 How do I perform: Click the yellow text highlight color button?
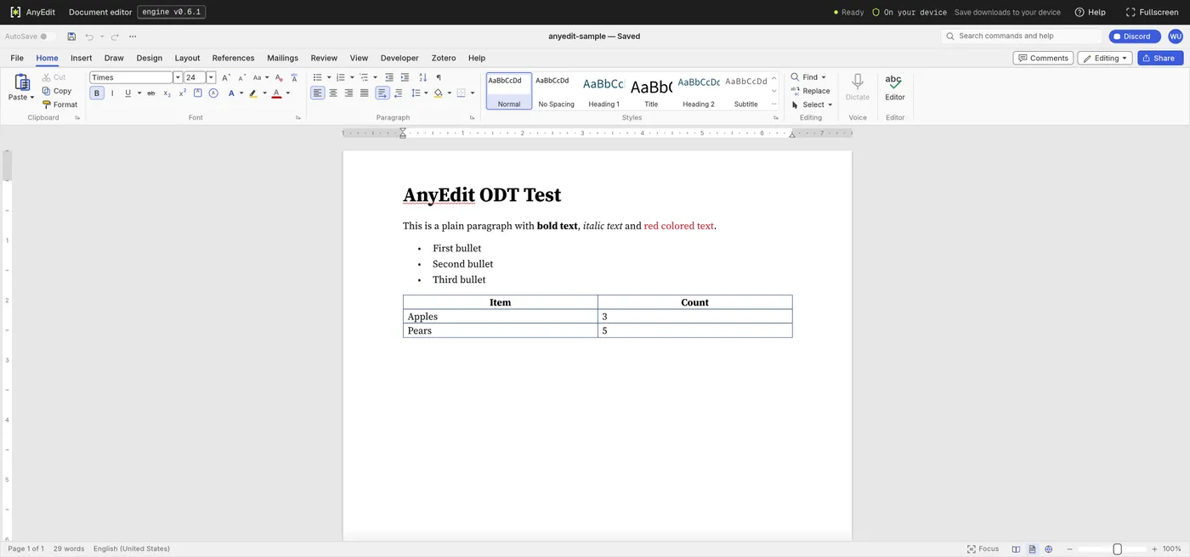click(x=252, y=93)
